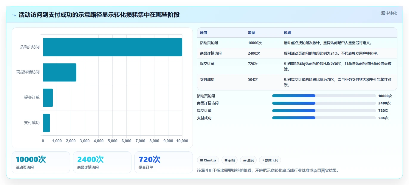Click the 10,000 x-axis tick label
The height and width of the screenshot is (185, 409).
182,141
